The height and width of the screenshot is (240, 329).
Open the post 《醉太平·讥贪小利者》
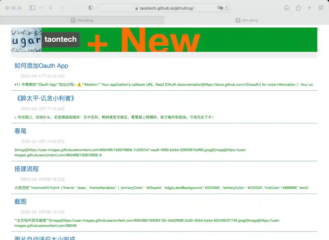[44, 98]
